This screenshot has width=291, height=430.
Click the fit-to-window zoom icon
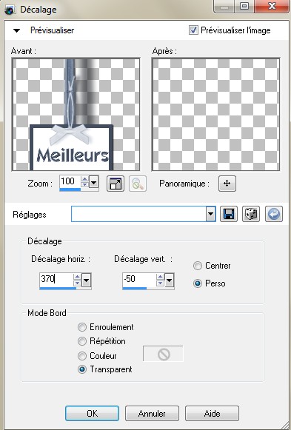[x=116, y=184]
